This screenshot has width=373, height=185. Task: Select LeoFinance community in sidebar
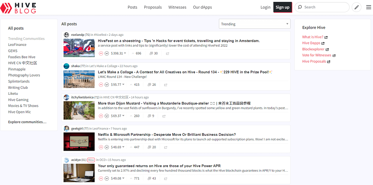pyautogui.click(x=17, y=44)
